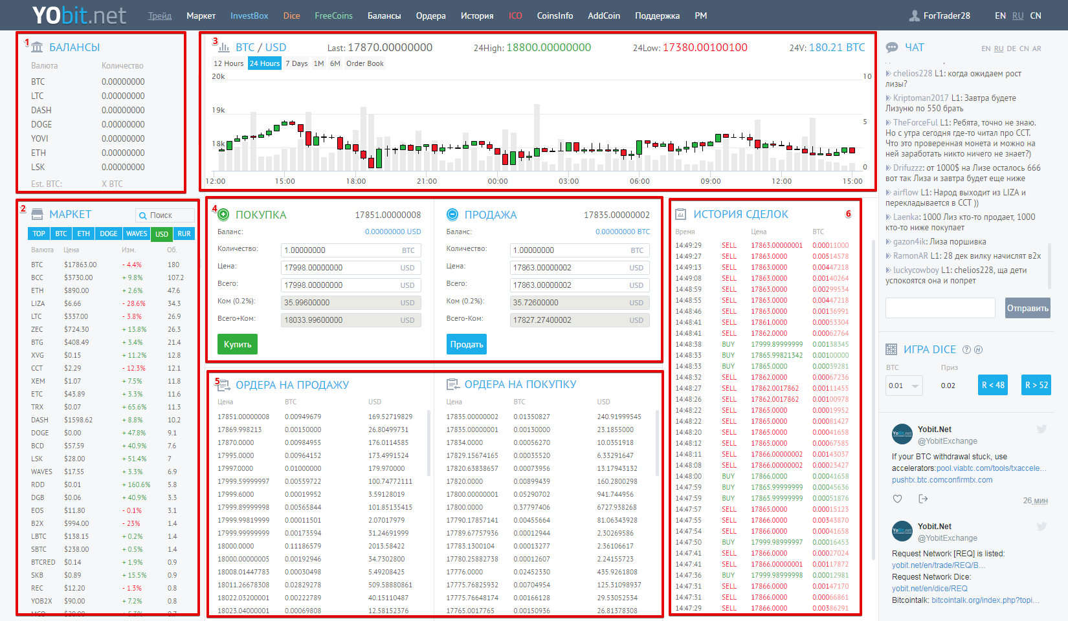
Task: Select the TOP market tab
Action: 39,234
